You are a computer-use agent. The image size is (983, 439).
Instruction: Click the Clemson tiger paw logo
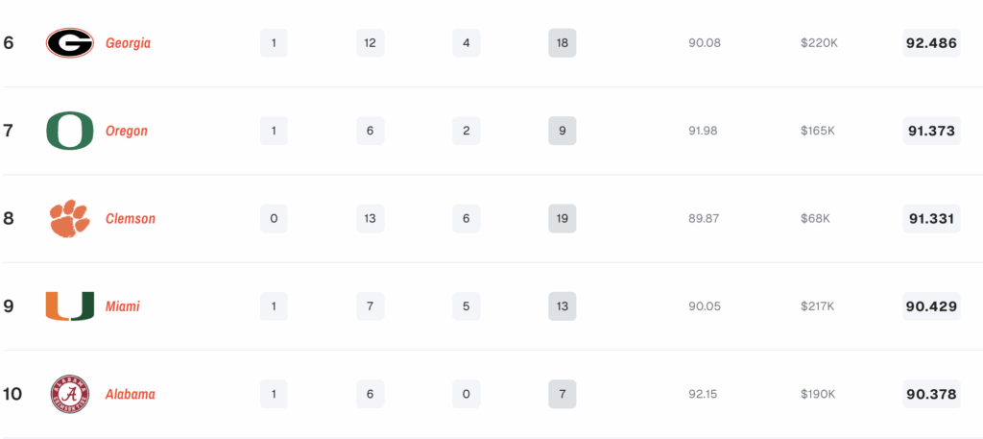69,219
